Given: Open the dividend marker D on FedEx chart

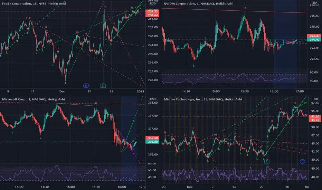Looking at the screenshot, I should pos(86,85).
